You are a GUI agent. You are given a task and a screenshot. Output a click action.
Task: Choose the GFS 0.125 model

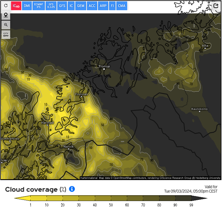[51, 6]
